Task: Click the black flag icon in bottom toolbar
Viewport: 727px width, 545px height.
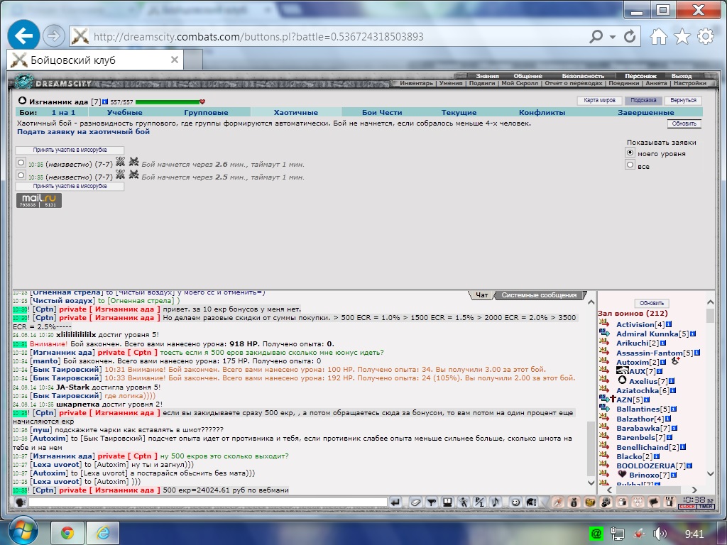Action: 654,502
